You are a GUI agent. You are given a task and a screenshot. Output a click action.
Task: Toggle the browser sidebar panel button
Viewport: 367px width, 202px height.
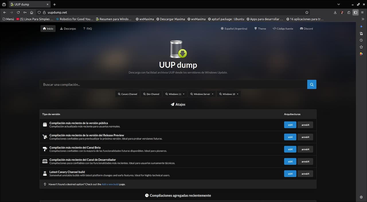coord(356,13)
